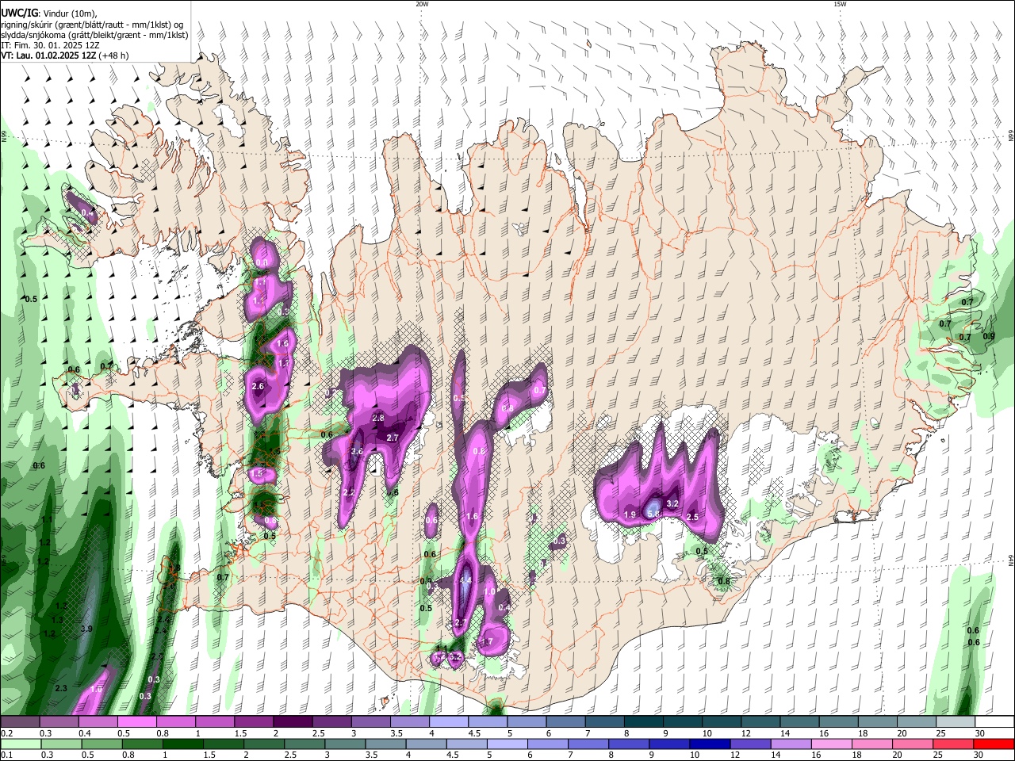Click the bright pink 0.5 mm snow legend swatch

(x=136, y=721)
